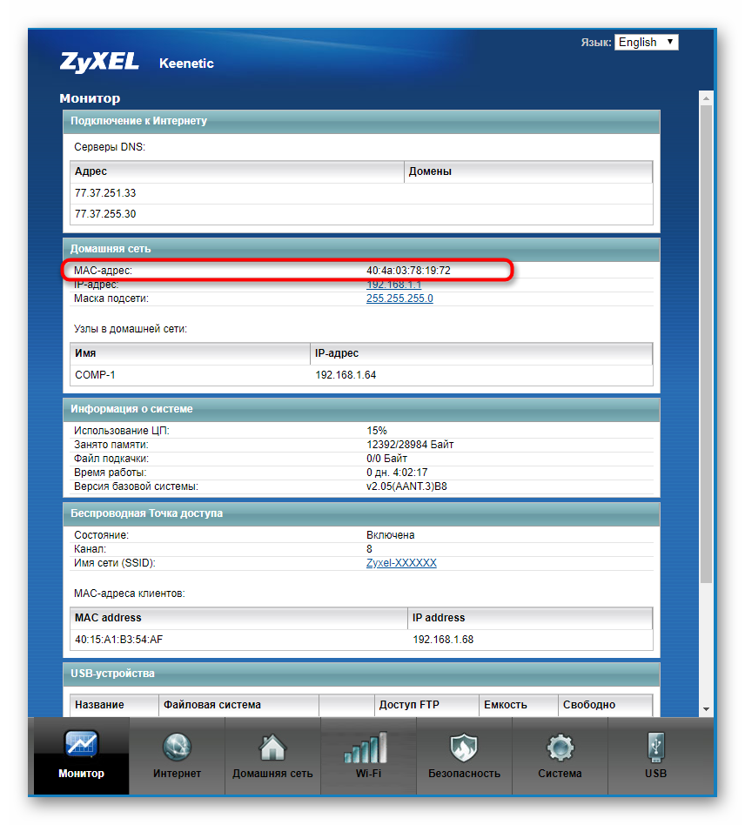Select the Wi-Fi signal bars icon
This screenshot has height=825, width=745.
click(368, 747)
